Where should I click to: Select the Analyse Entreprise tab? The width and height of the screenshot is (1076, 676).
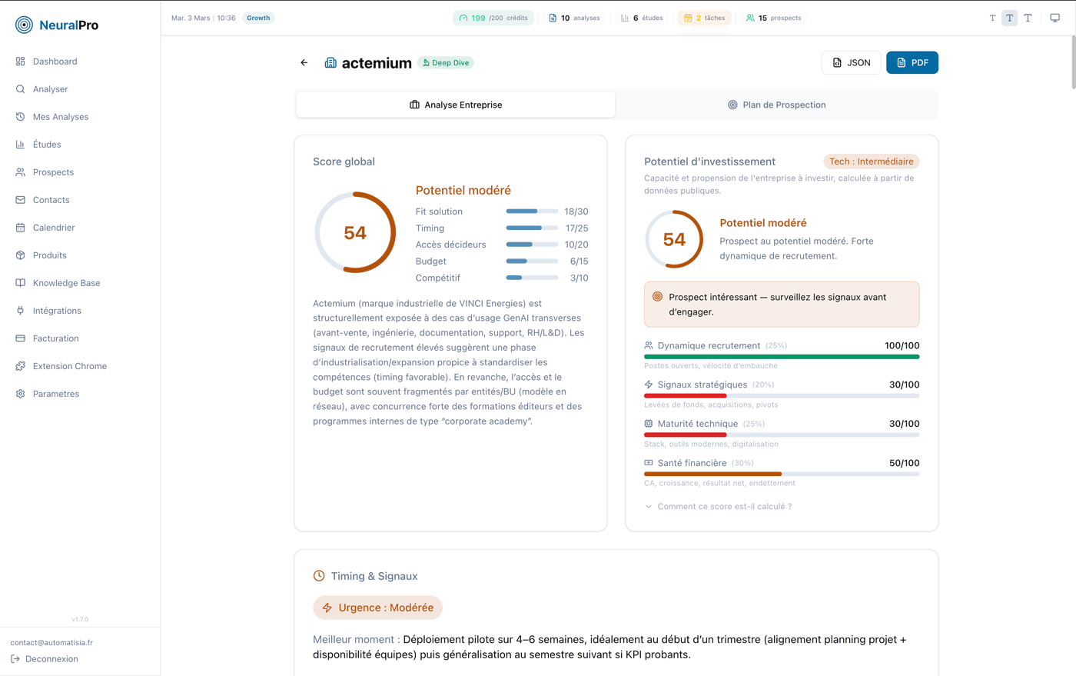[455, 105]
